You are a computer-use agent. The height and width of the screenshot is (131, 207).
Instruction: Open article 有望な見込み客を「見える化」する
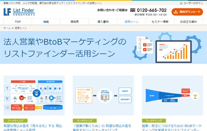click(x=33, y=127)
